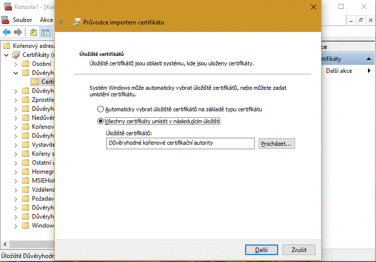Click the Procházet... button
The height and width of the screenshot is (262, 376).
coord(277,144)
